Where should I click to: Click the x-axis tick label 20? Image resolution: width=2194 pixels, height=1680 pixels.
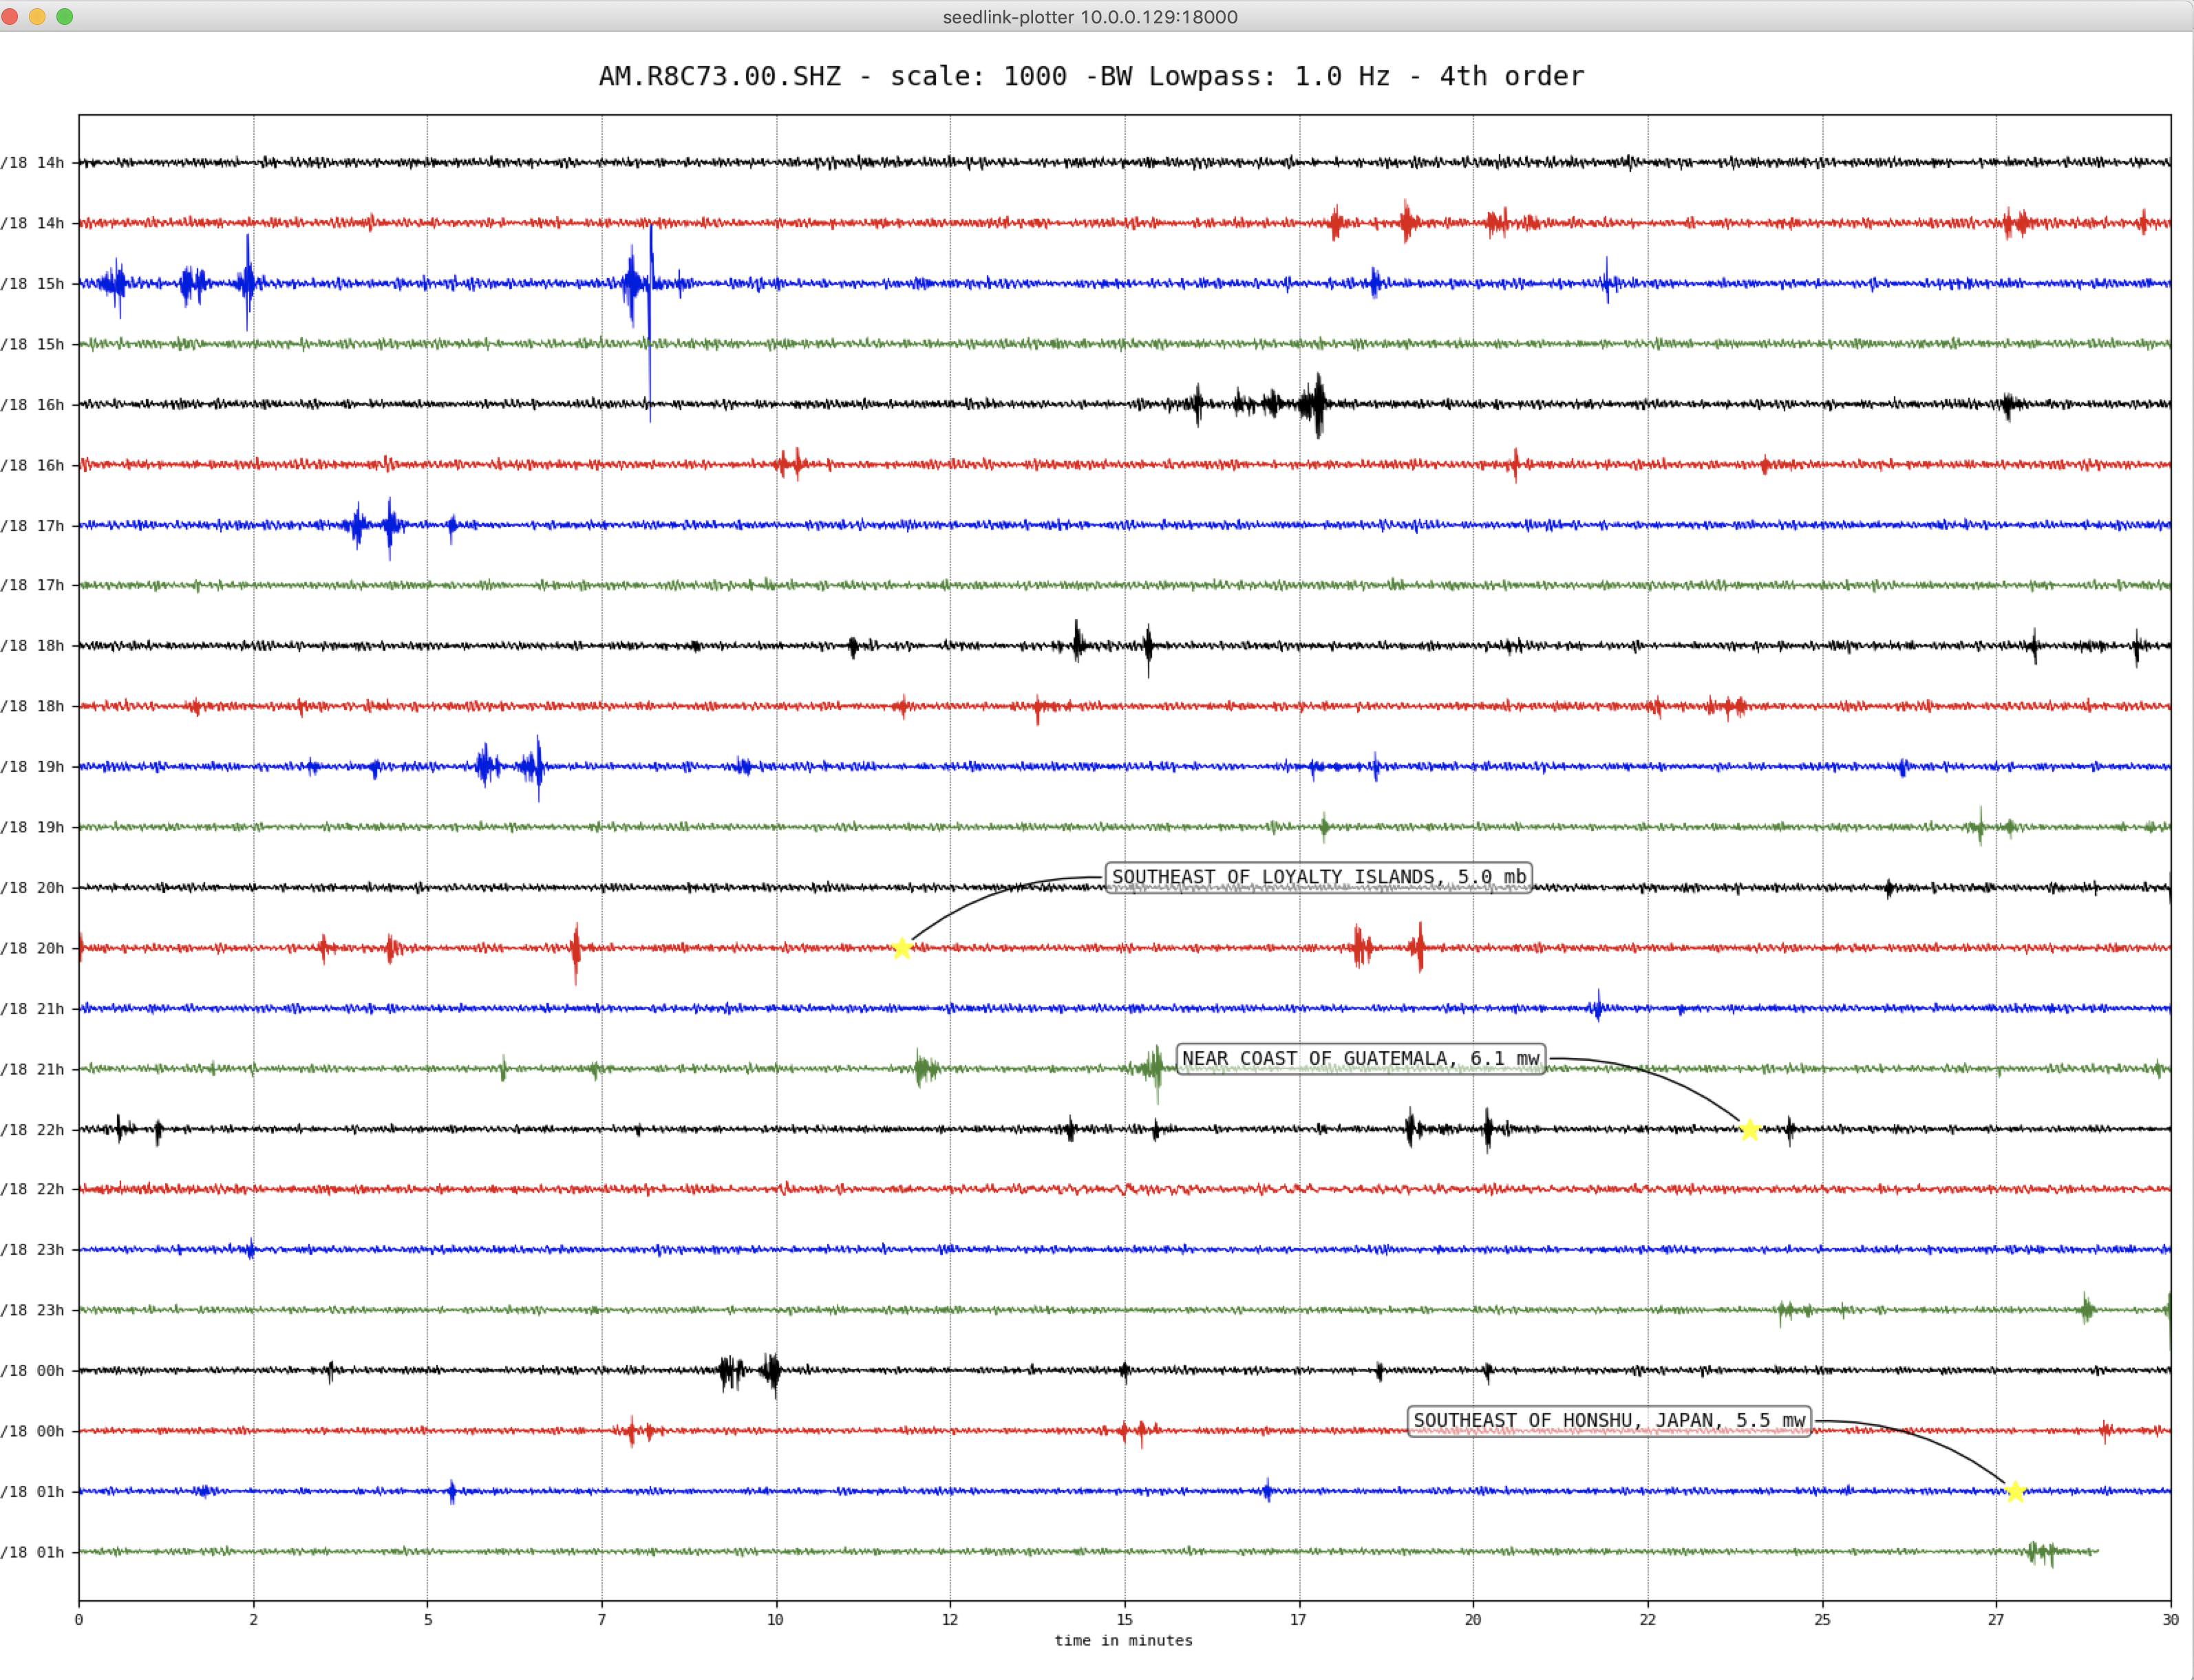click(1473, 1619)
